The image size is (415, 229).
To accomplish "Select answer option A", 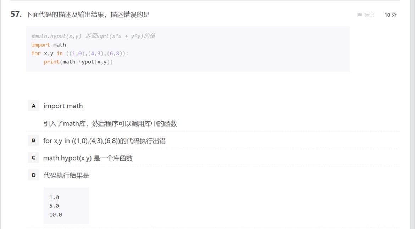I will click(x=34, y=106).
